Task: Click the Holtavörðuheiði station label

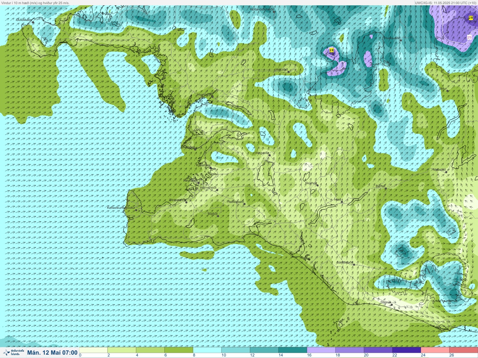Action: click(x=261, y=9)
